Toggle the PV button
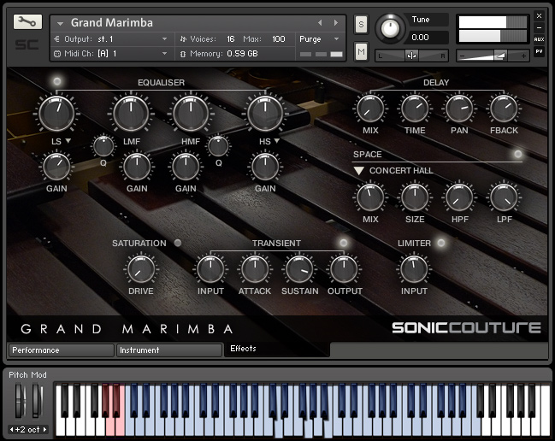Image resolution: width=555 pixels, height=441 pixels. [x=539, y=51]
